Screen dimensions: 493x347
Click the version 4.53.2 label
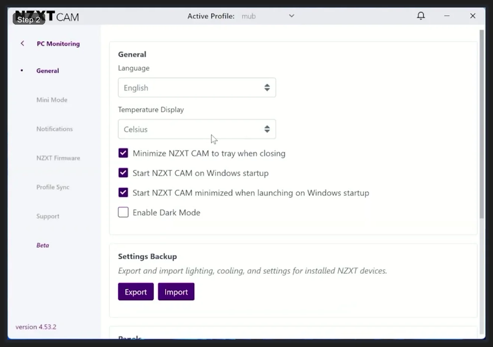tap(36, 326)
